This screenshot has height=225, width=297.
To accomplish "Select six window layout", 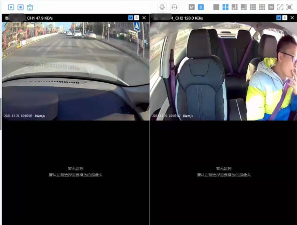I will click(x=234, y=7).
